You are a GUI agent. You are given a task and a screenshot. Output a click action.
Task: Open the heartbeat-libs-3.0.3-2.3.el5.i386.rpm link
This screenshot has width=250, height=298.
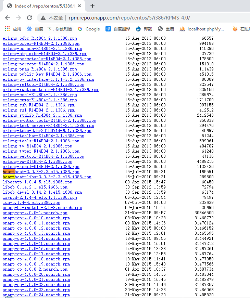click(47, 177)
